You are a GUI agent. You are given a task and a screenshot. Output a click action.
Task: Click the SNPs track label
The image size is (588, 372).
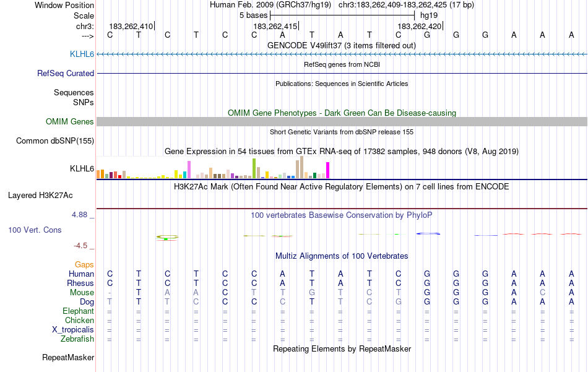(84, 102)
